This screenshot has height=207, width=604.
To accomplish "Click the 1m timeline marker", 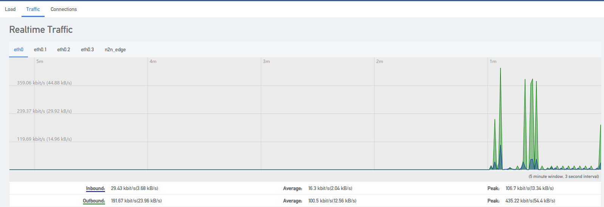I will 493,61.
